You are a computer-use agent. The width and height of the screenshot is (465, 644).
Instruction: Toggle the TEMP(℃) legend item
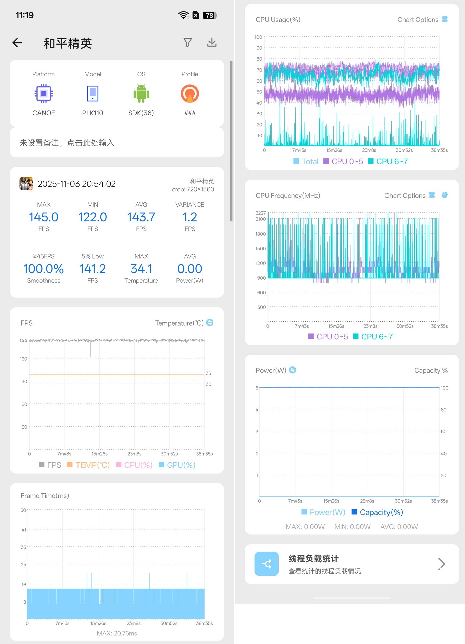click(89, 465)
